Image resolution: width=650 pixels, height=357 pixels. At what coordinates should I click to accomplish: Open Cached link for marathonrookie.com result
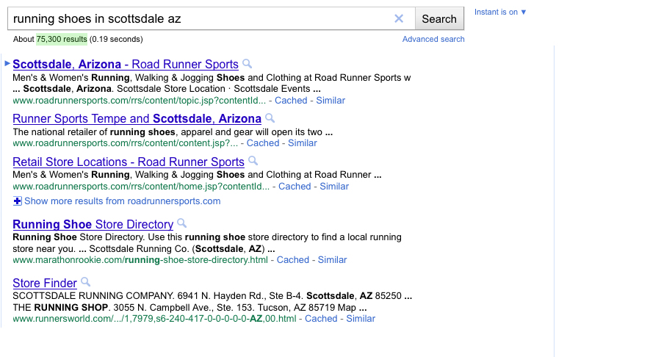tap(292, 260)
